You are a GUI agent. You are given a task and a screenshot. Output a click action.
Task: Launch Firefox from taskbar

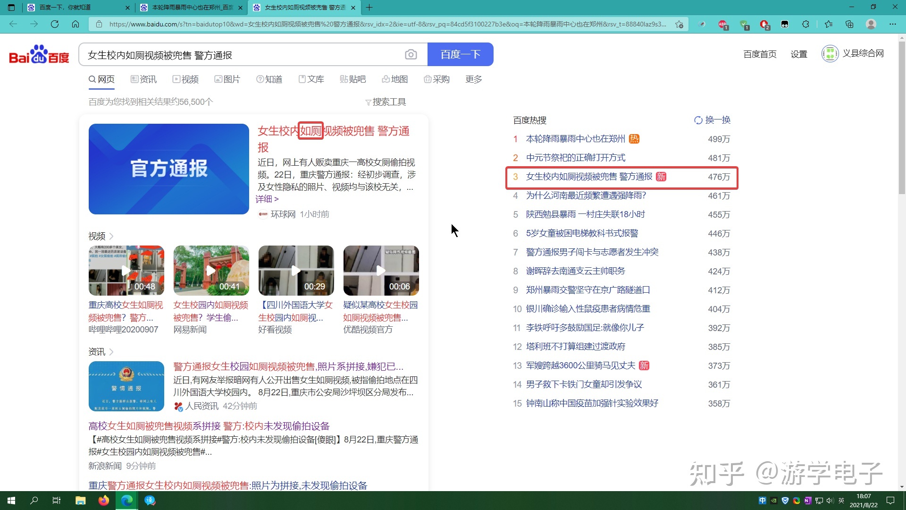pyautogui.click(x=104, y=501)
